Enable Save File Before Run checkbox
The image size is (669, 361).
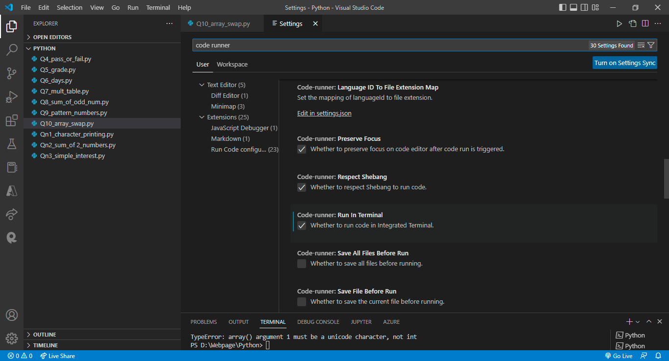[302, 302]
